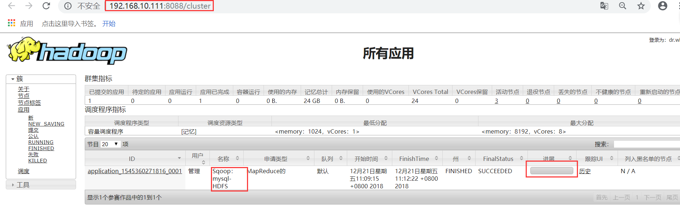Open the entries per page dropdown showing 20
The height and width of the screenshot is (207, 680).
coord(110,144)
